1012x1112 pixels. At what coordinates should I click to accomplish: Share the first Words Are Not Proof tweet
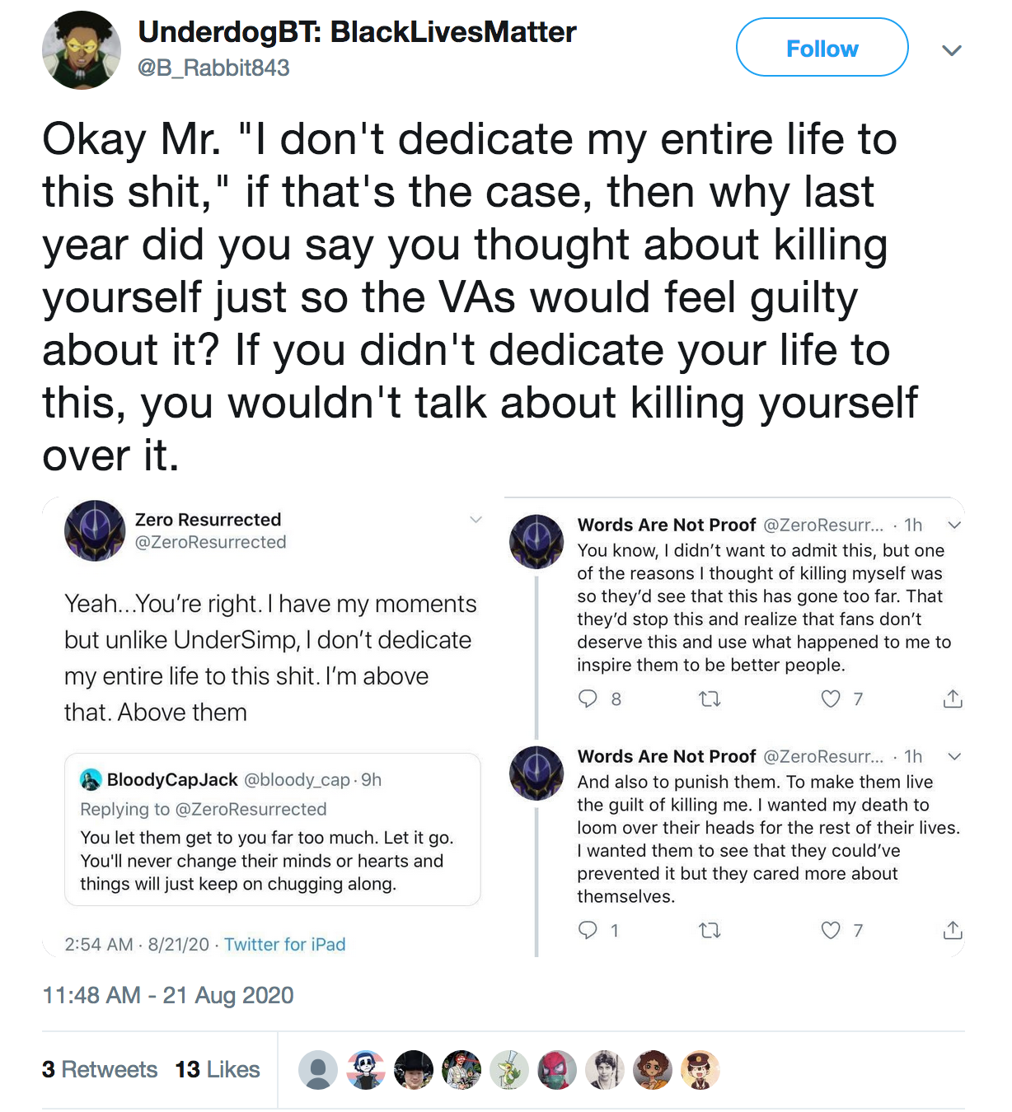click(x=953, y=699)
